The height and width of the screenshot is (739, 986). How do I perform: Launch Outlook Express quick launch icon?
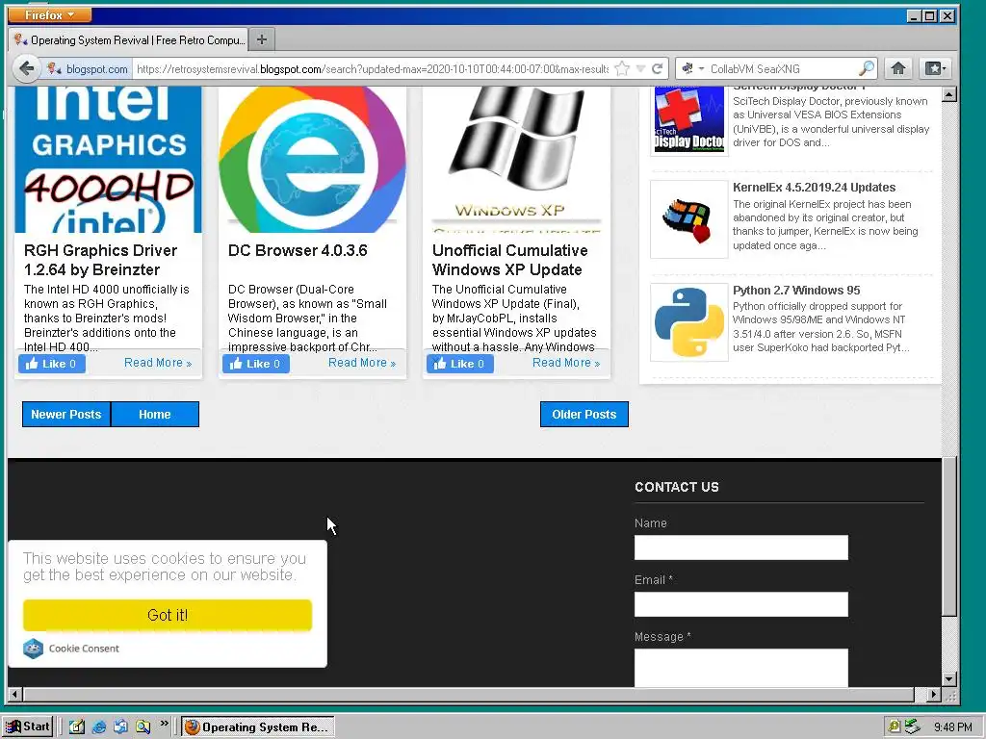tap(120, 726)
